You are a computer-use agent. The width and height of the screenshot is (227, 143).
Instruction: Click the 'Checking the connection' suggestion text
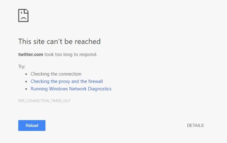pos(56,74)
